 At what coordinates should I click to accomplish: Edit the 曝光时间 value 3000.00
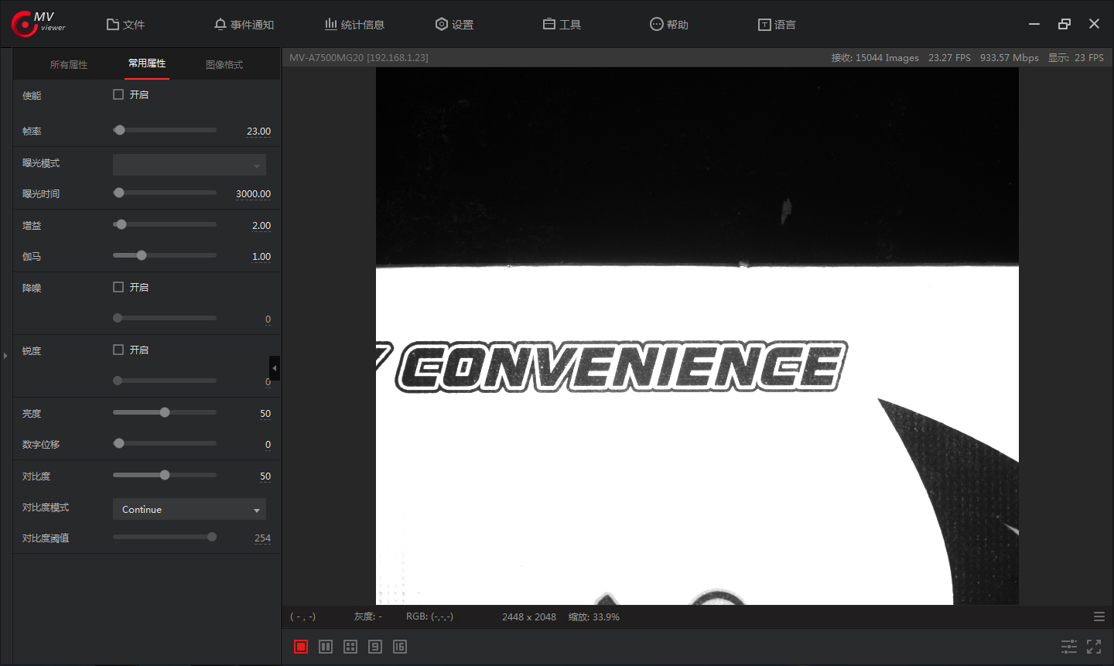tap(253, 194)
